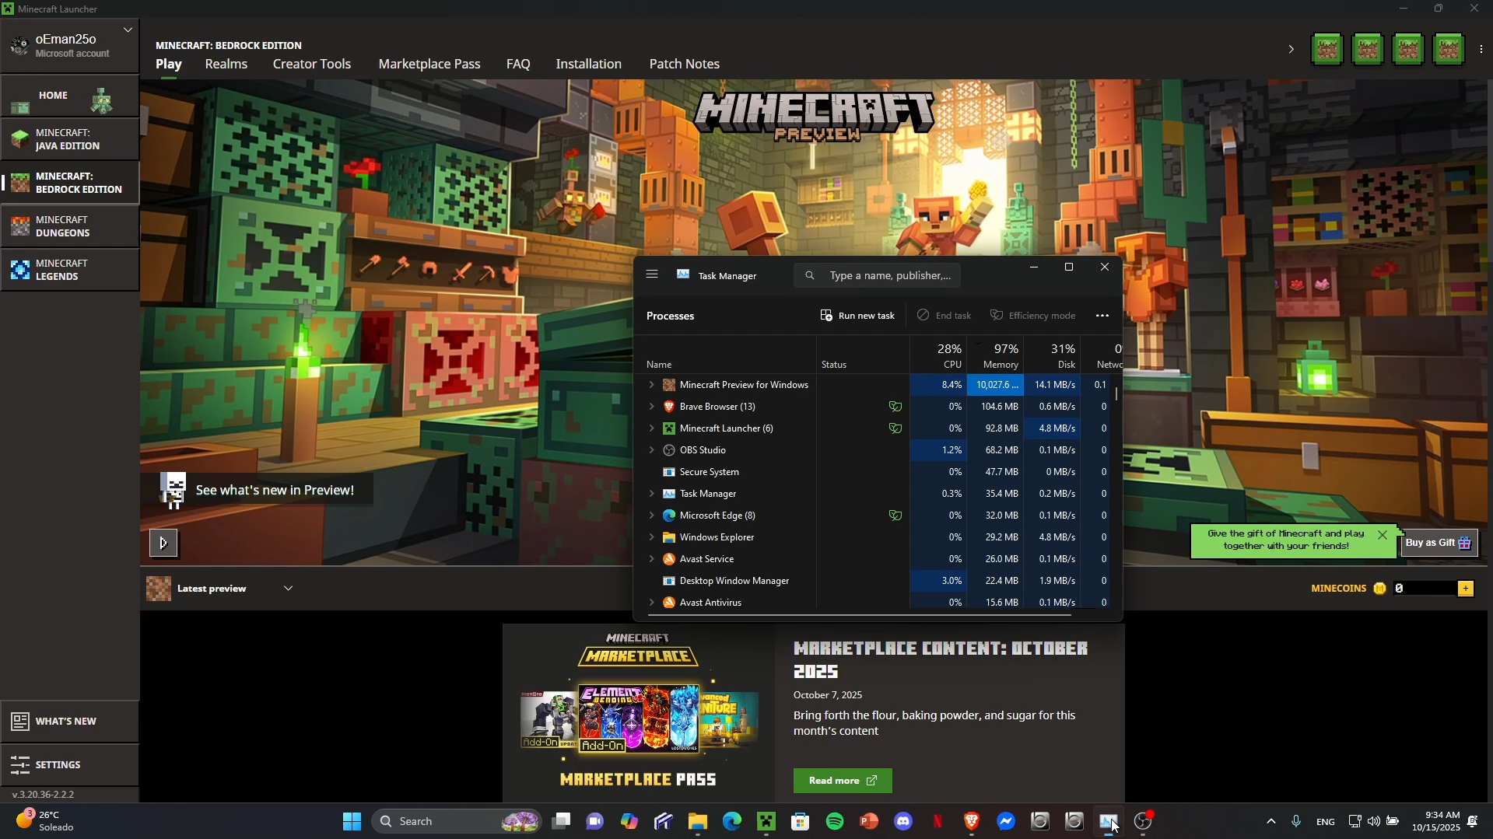The image size is (1493, 839).
Task: Click the Buy as Gift button
Action: (x=1438, y=543)
